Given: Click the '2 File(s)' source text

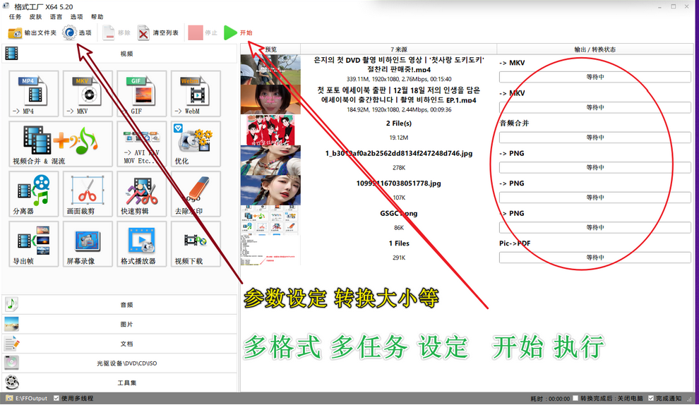Looking at the screenshot, I should [398, 123].
